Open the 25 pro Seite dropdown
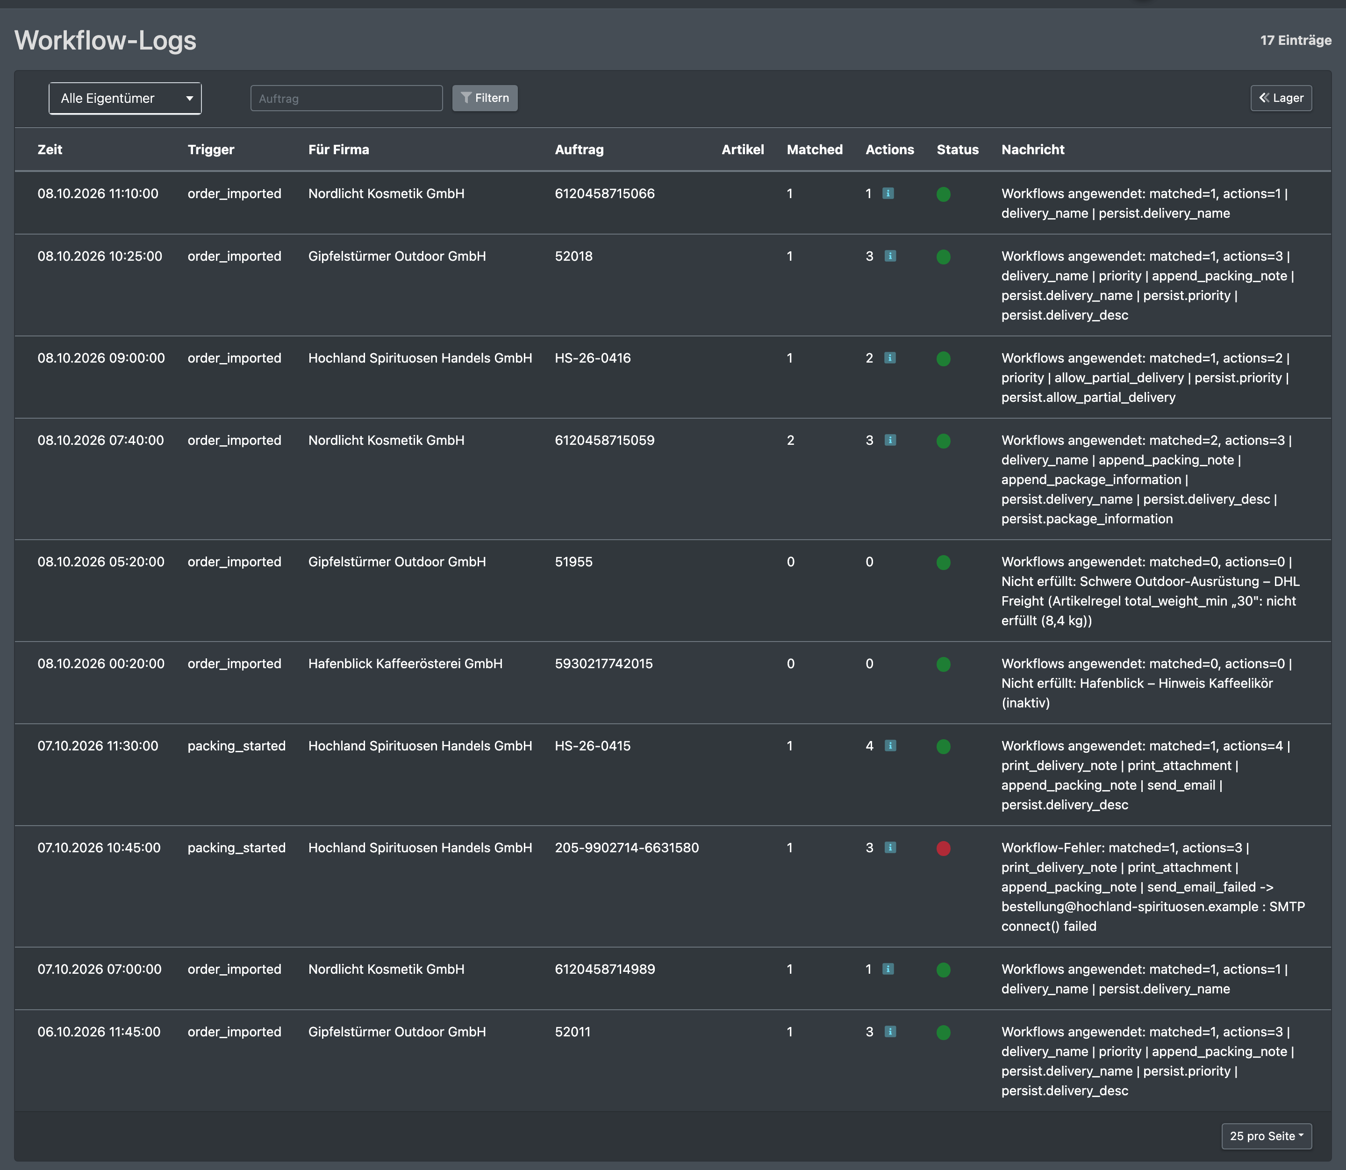This screenshot has width=1346, height=1170. pos(1267,1136)
